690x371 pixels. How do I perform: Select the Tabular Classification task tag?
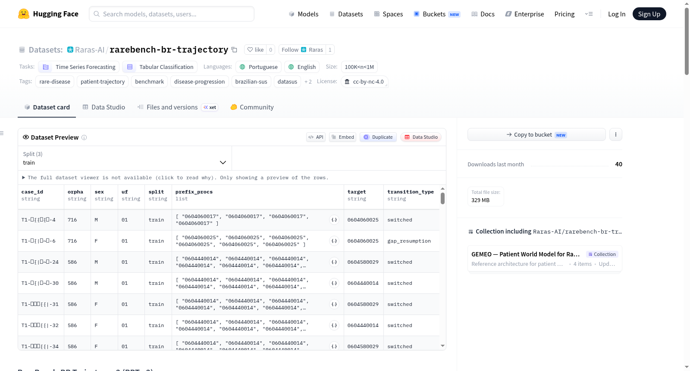[160, 67]
